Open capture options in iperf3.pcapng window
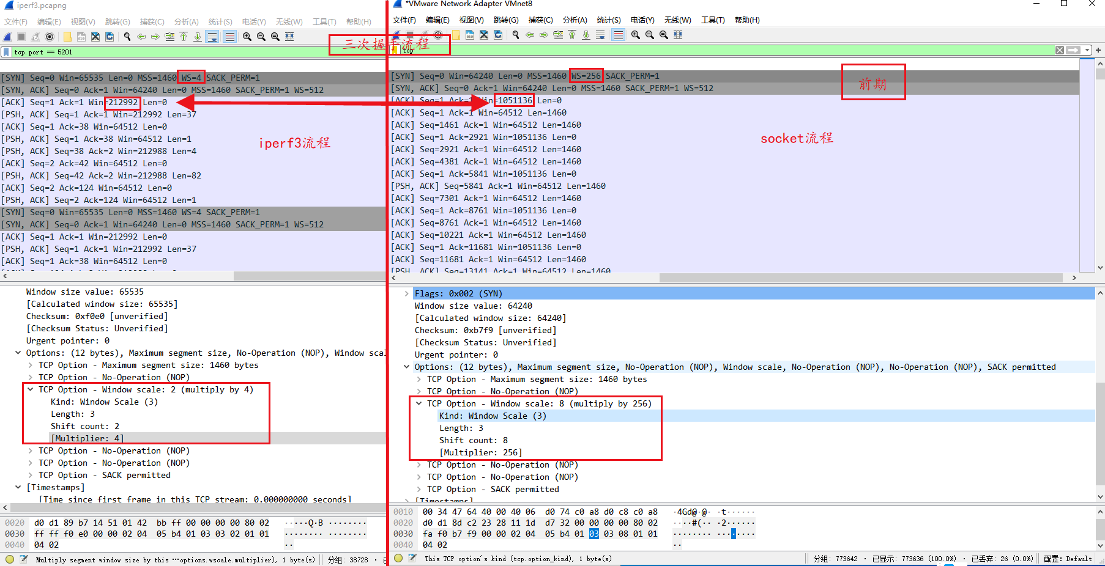 click(50, 37)
